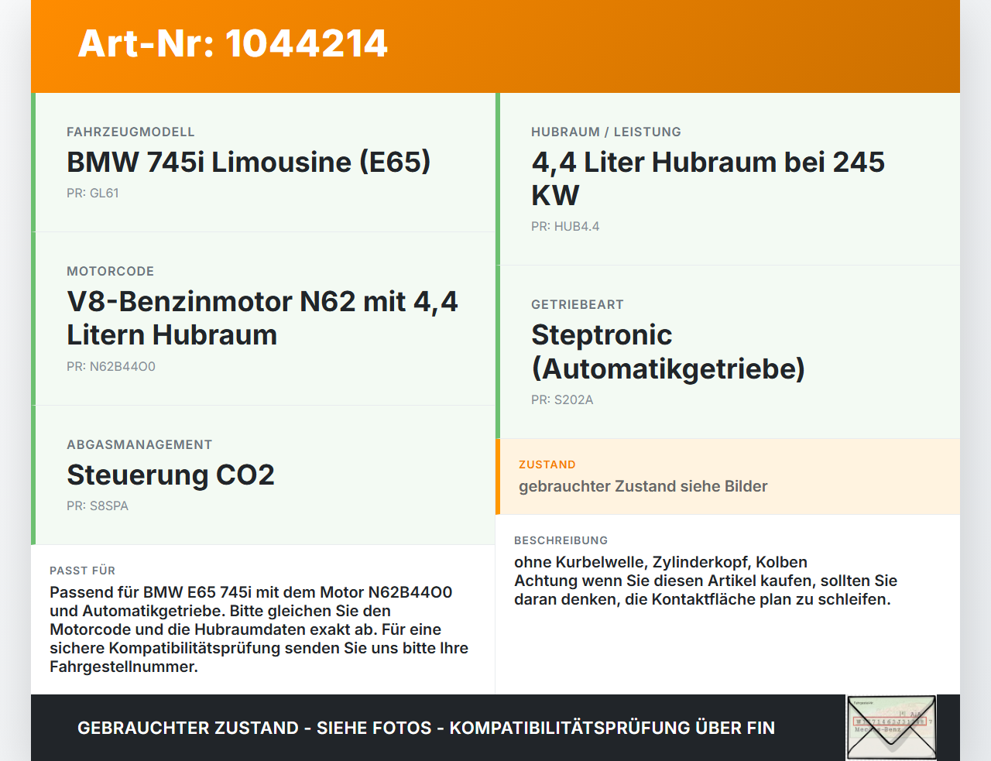Click the Passt für compatibility paragraph
991x761 pixels.
(x=259, y=629)
